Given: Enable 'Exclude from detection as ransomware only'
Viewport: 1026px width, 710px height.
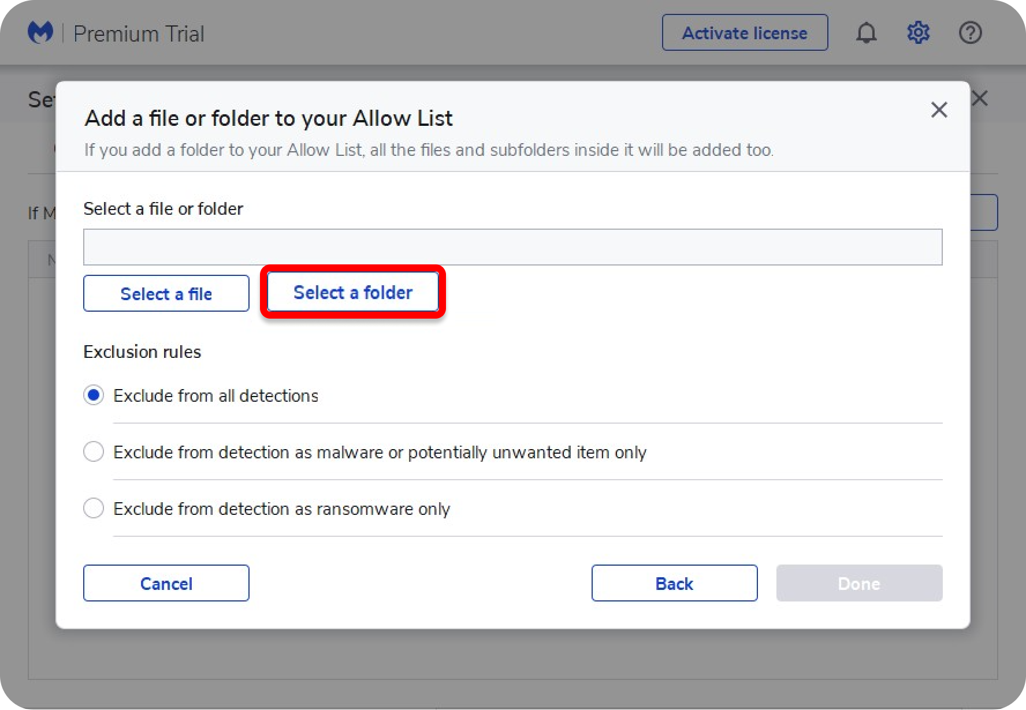Looking at the screenshot, I should click(94, 508).
